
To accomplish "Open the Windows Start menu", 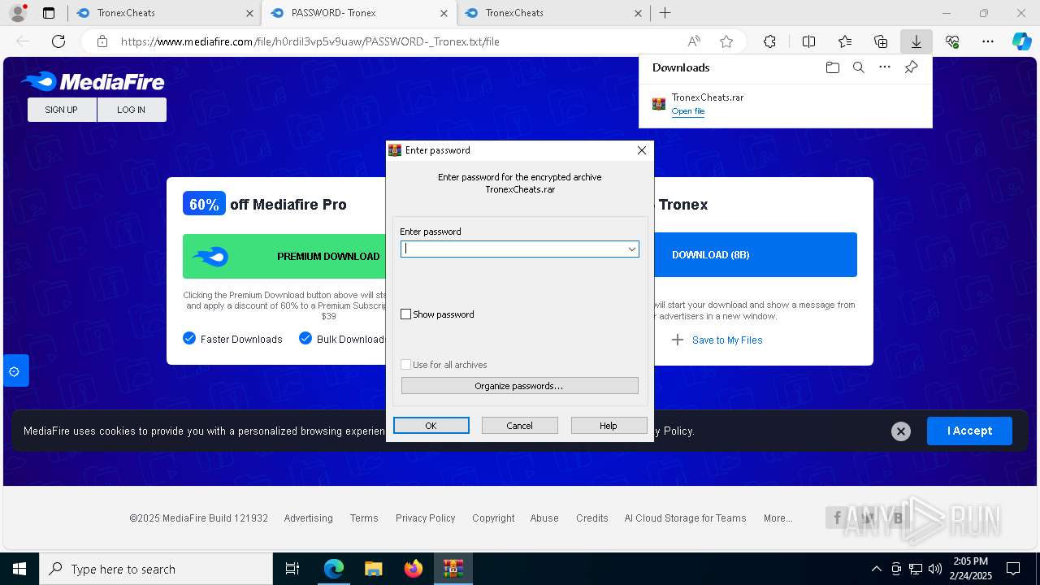I will tap(19, 569).
